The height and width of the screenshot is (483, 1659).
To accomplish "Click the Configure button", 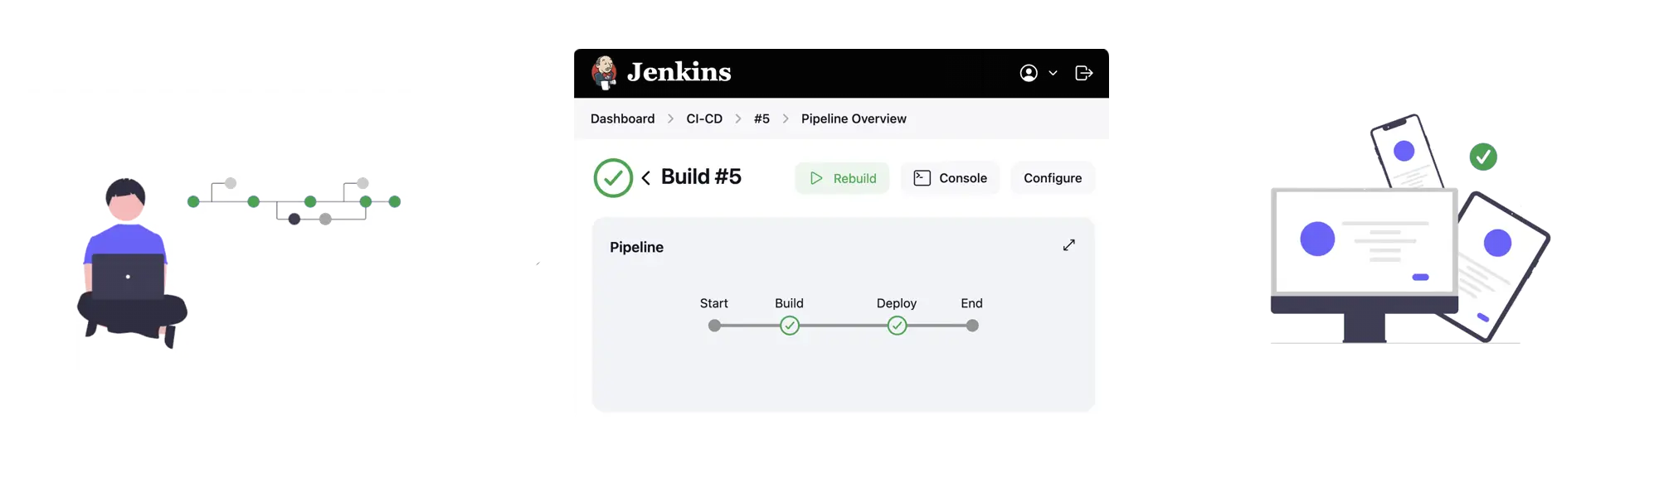I will coord(1053,178).
